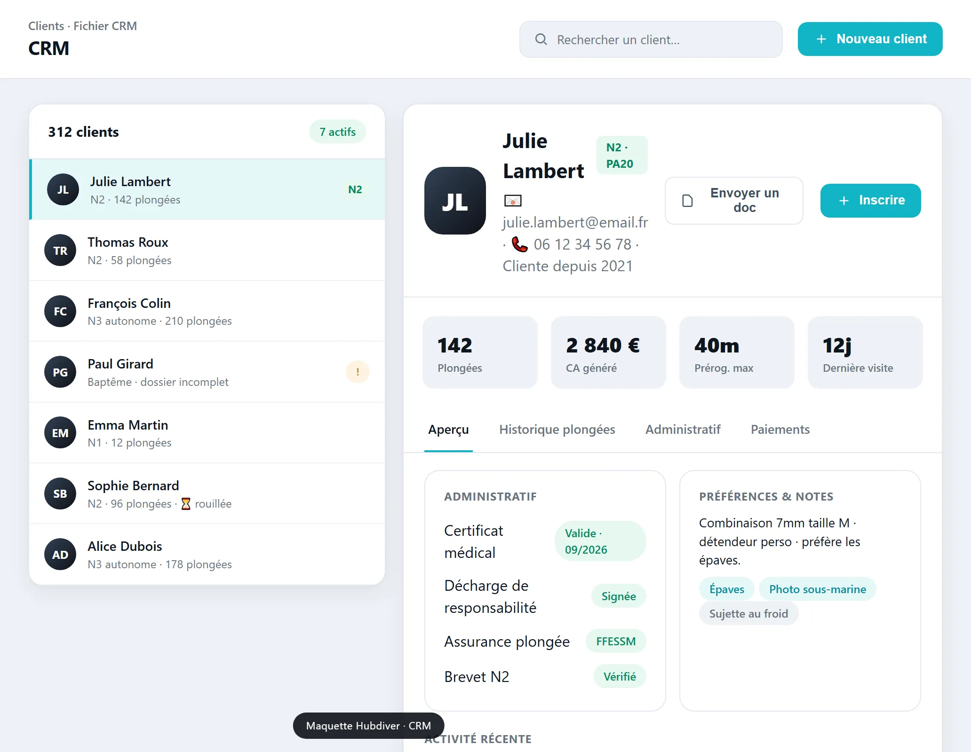This screenshot has height=752, width=971.
Task: Click the envelope email icon
Action: [x=513, y=201]
